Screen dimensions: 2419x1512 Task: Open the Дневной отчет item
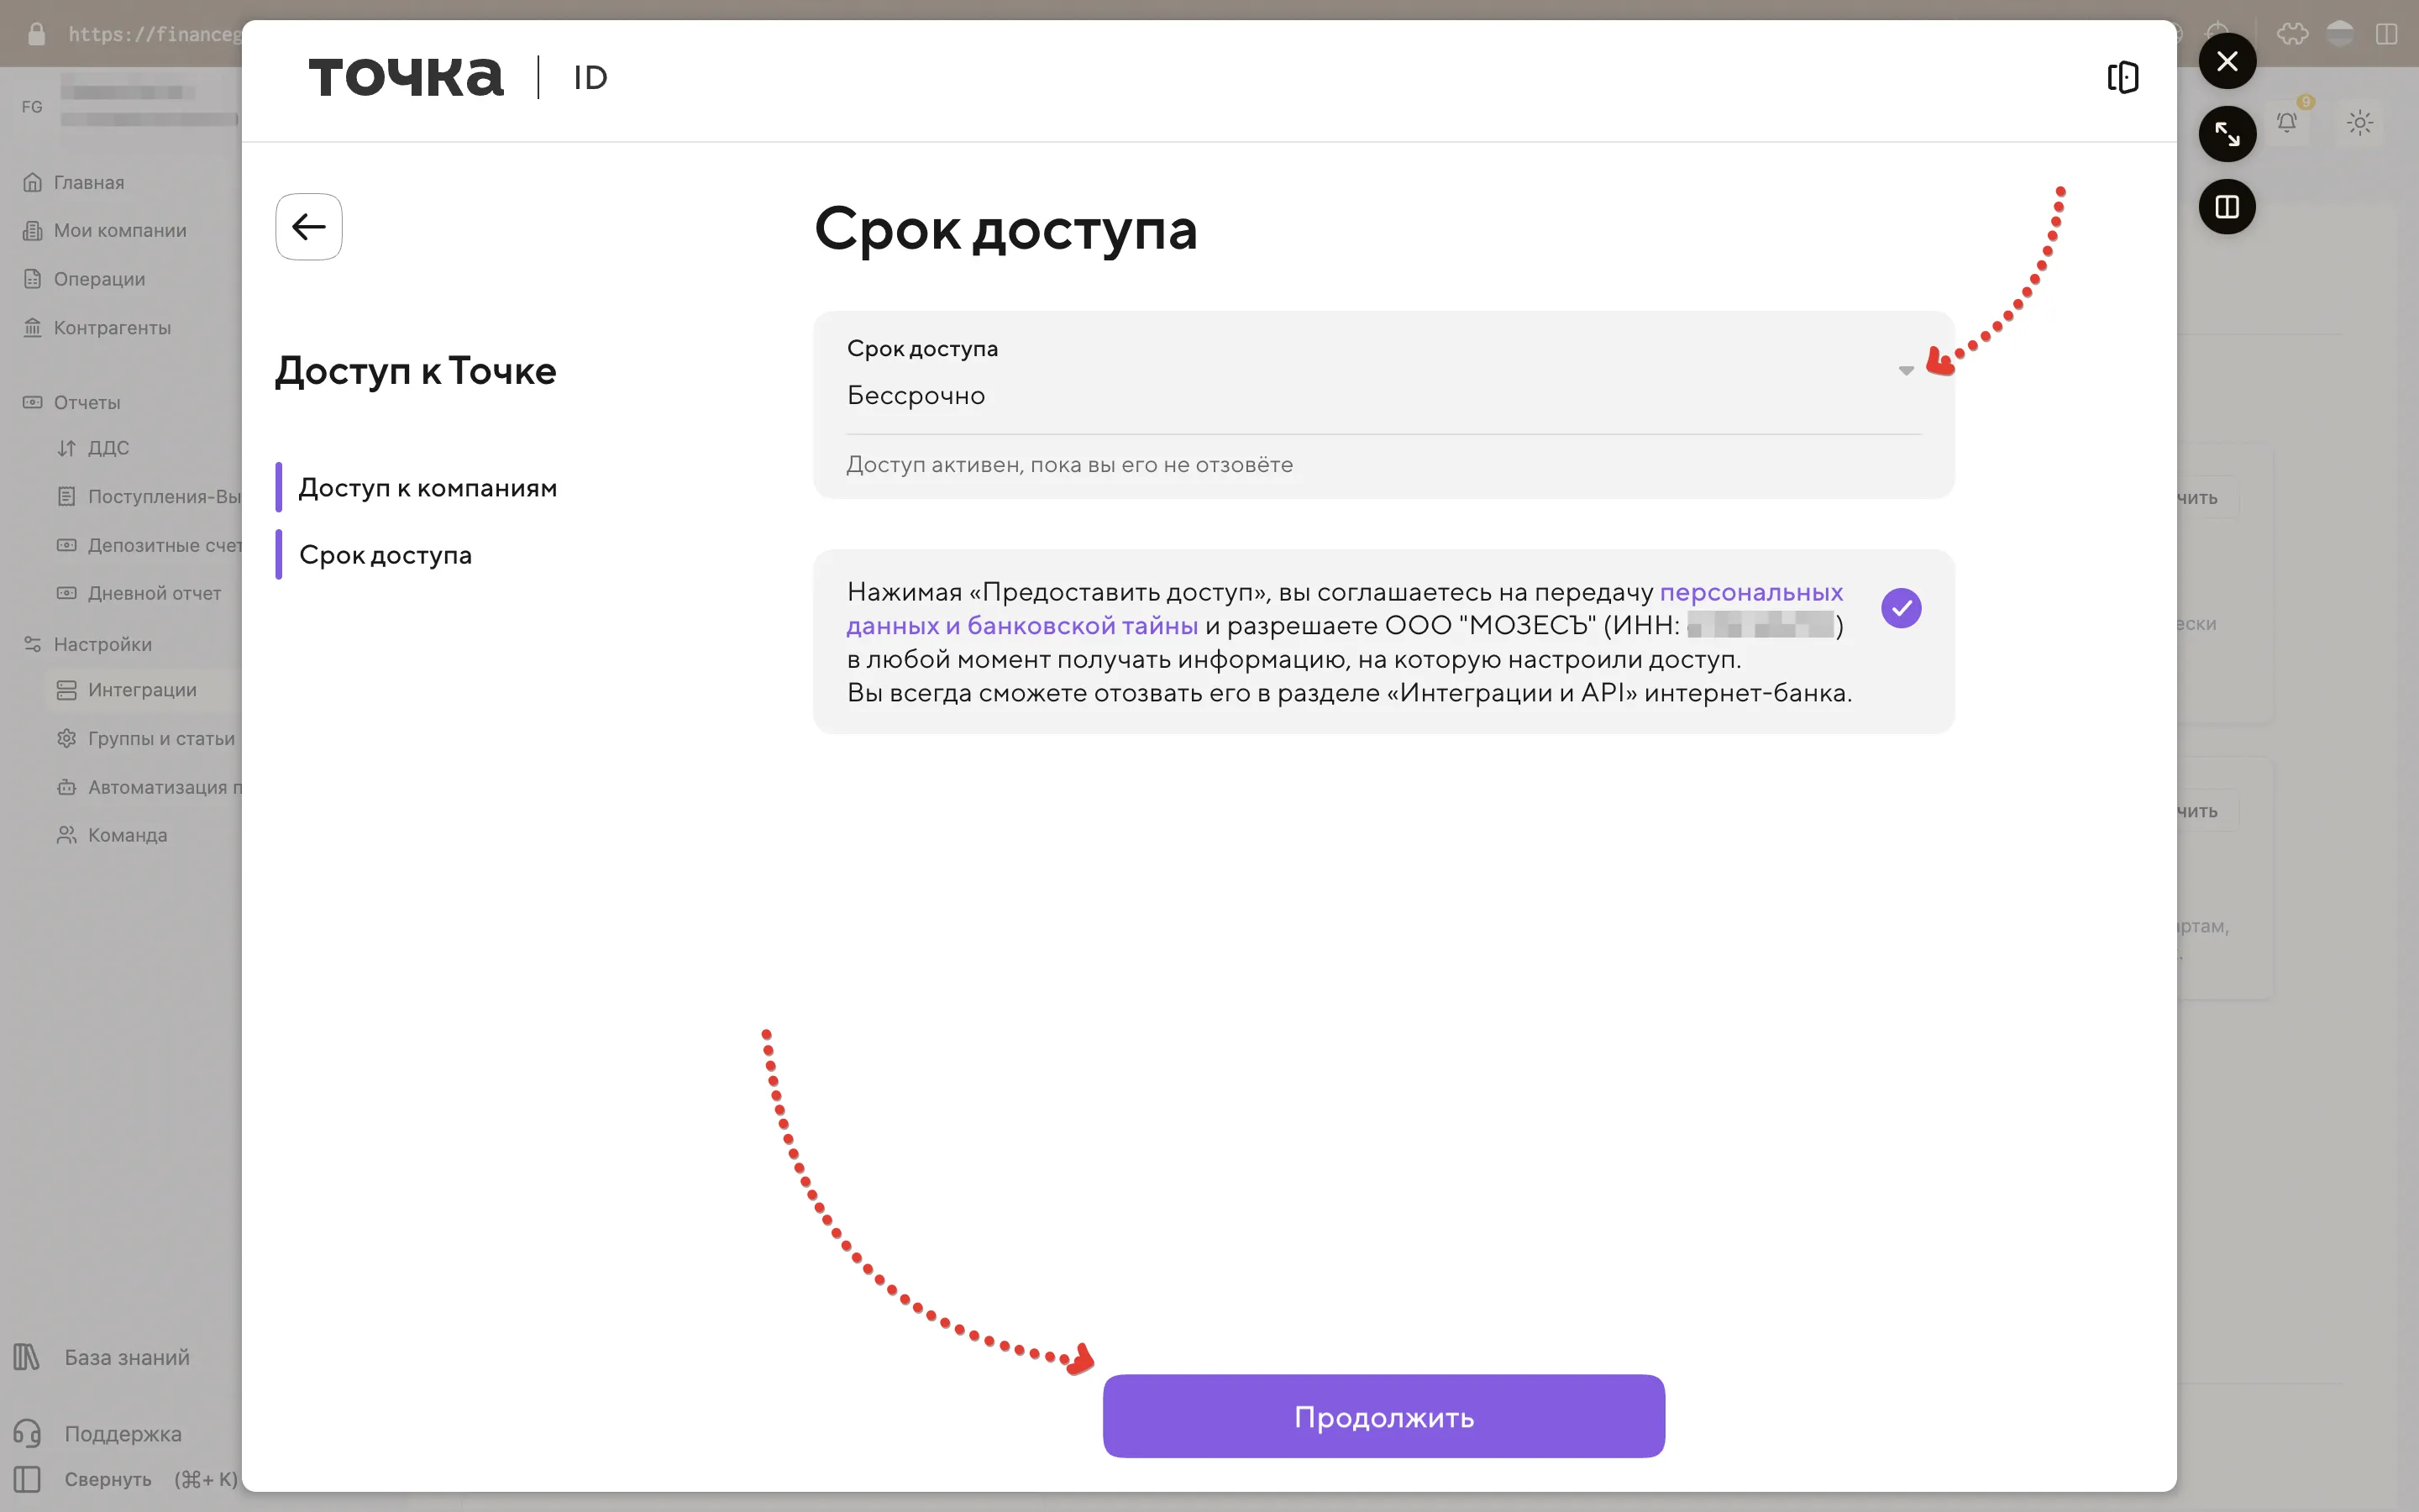154,593
